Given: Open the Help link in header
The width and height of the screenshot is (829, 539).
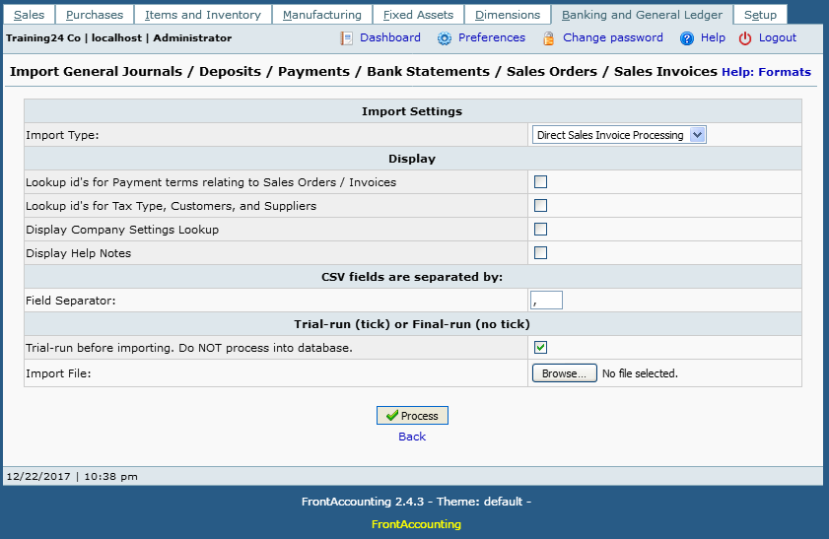Looking at the screenshot, I should pyautogui.click(x=713, y=37).
